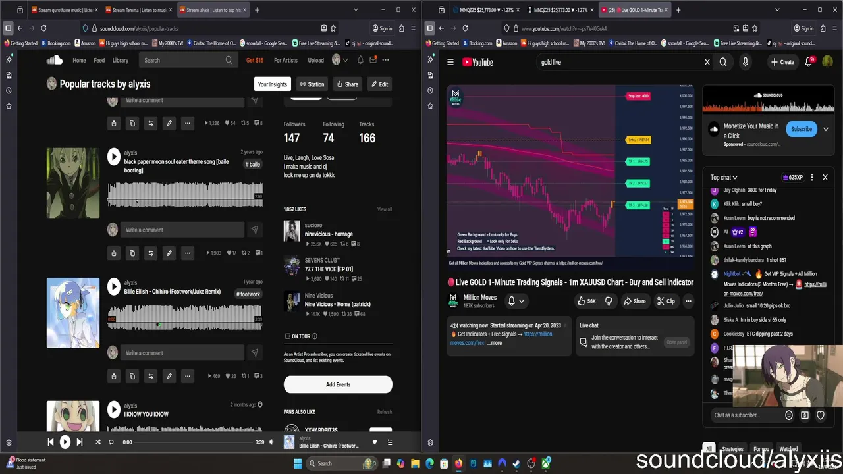Like the currently playing track in player bar
Screen dimensions: 843x474
[375, 442]
